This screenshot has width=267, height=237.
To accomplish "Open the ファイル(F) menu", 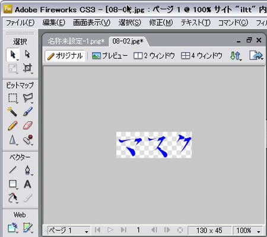I will click(20, 23).
